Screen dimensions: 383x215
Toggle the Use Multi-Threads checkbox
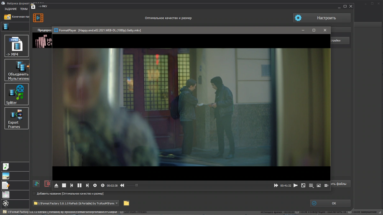(122, 212)
